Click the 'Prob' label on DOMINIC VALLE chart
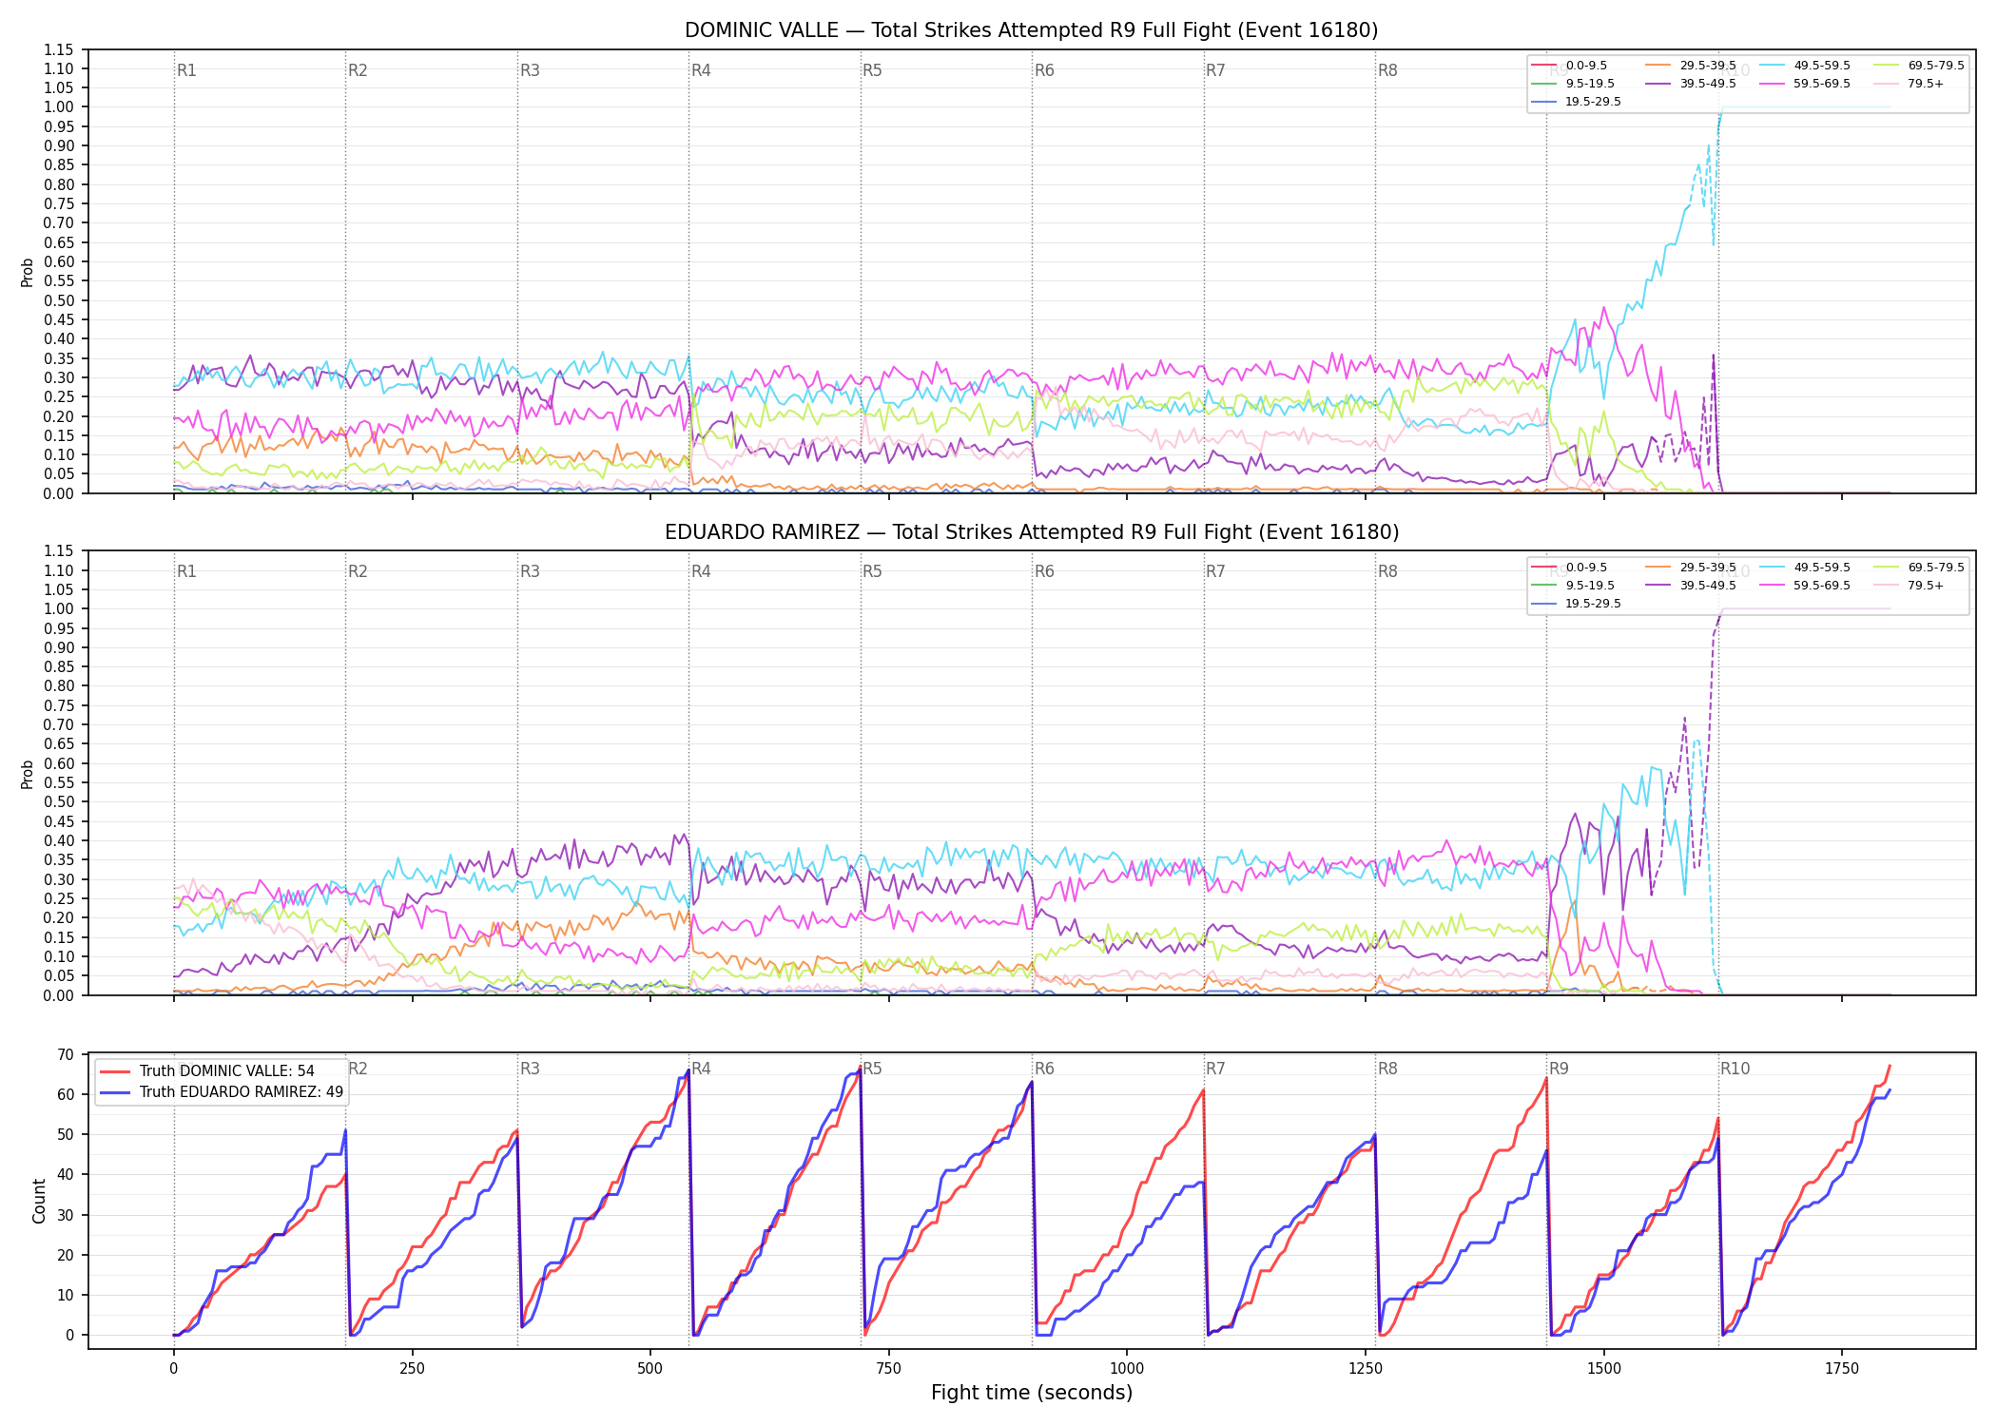 pyautogui.click(x=28, y=273)
